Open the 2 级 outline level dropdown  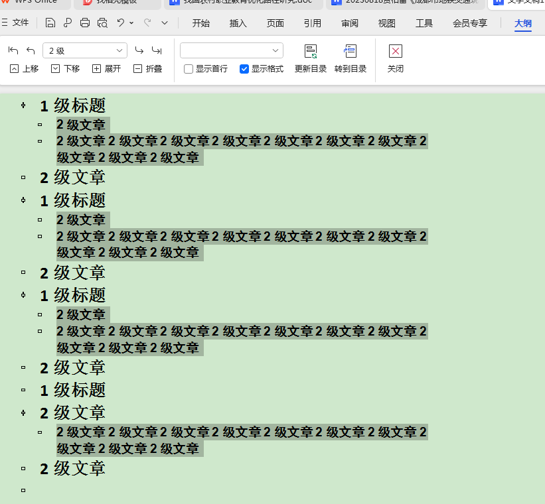(x=85, y=50)
